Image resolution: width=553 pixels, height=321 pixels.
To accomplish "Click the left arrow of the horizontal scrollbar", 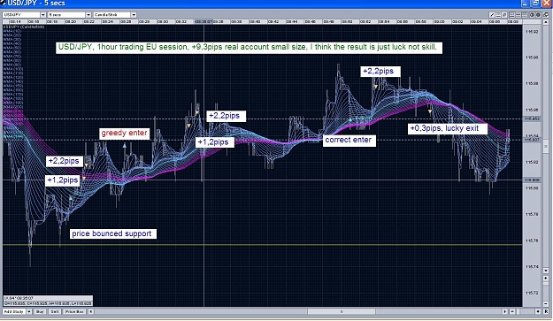I will pos(91,311).
